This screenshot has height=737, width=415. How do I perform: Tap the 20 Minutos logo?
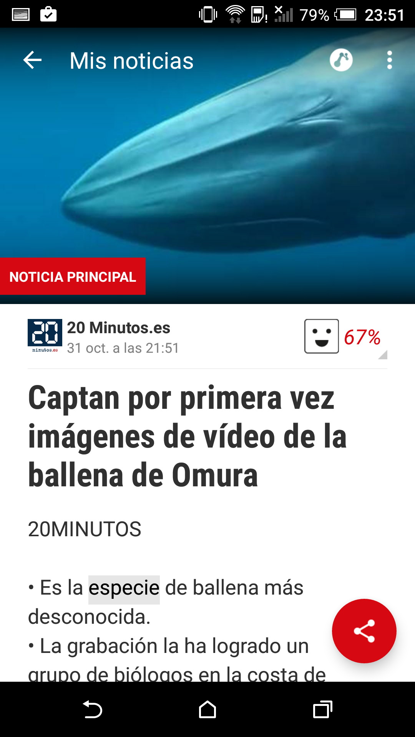coord(45,335)
